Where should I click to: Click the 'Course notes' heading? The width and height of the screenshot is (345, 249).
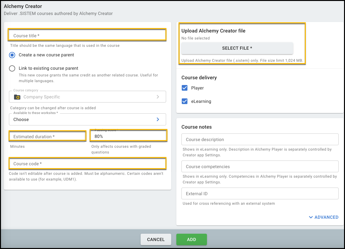pyautogui.click(x=196, y=127)
